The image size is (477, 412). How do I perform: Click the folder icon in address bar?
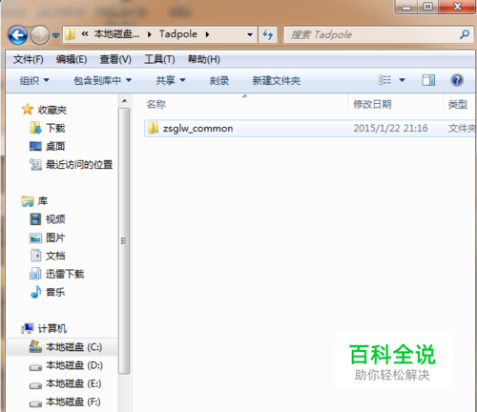(70, 34)
